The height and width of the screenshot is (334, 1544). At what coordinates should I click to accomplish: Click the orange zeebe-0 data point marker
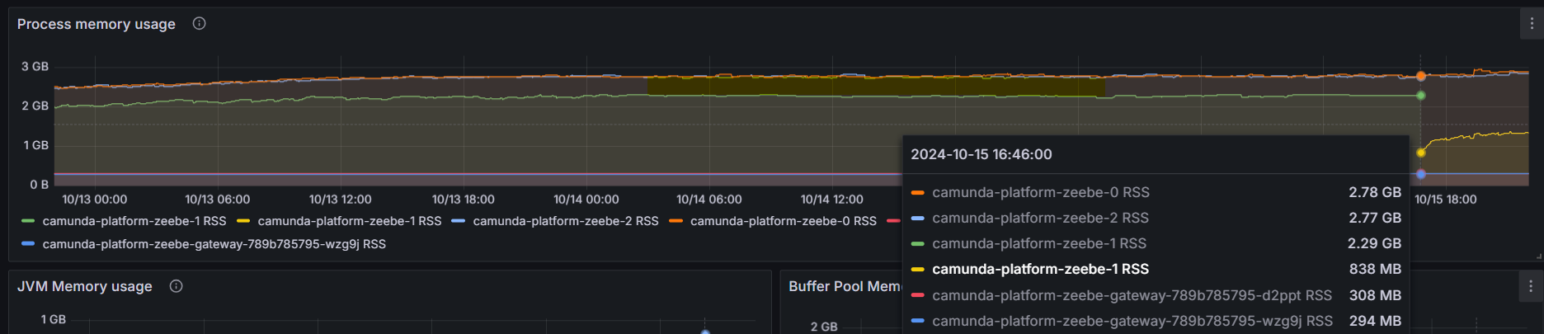click(x=1420, y=76)
